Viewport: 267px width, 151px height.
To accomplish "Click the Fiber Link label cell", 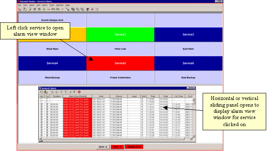I will coord(120,49).
